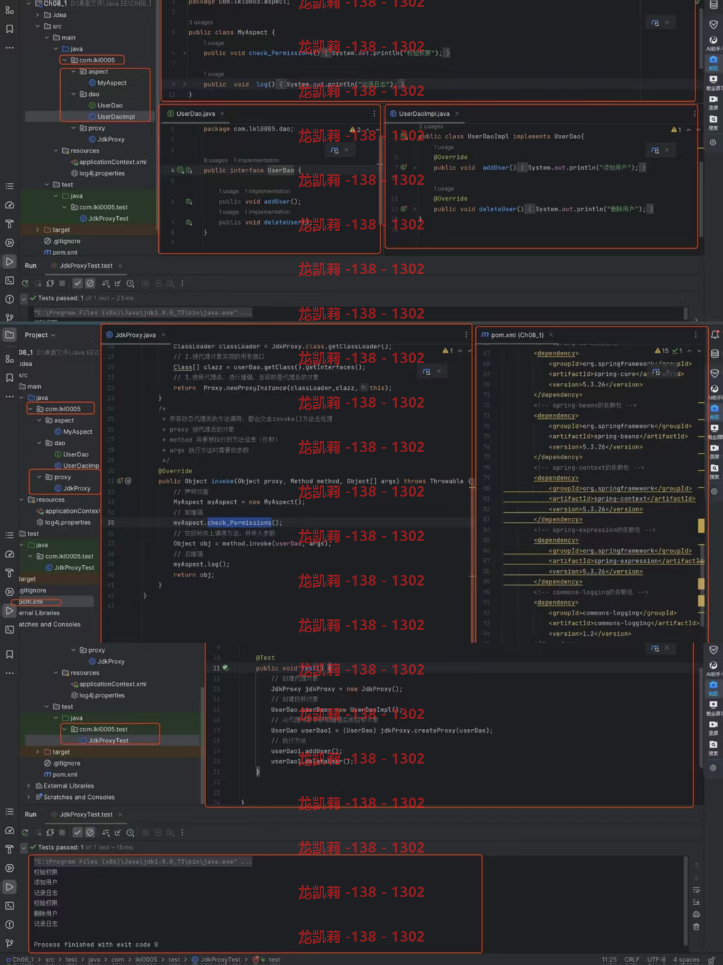Expand the Scratches and Consoles node
This screenshot has height=965, width=723.
[29, 797]
